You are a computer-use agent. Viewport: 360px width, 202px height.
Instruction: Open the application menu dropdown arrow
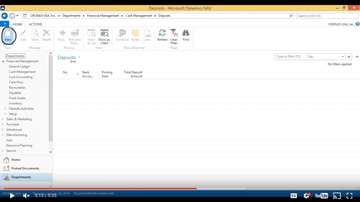[x=5, y=24]
